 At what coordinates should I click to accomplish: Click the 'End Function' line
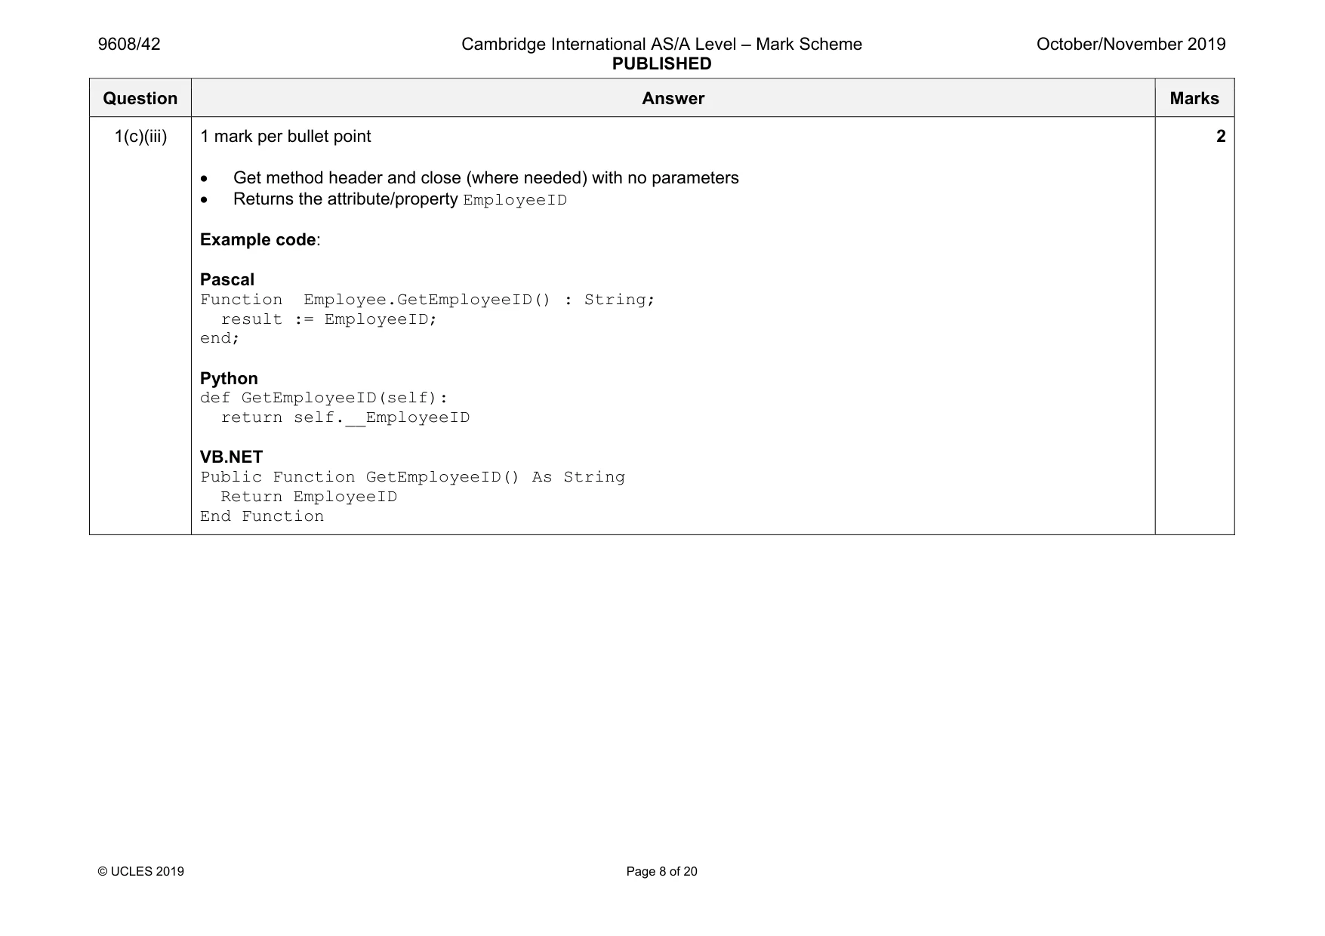262,516
